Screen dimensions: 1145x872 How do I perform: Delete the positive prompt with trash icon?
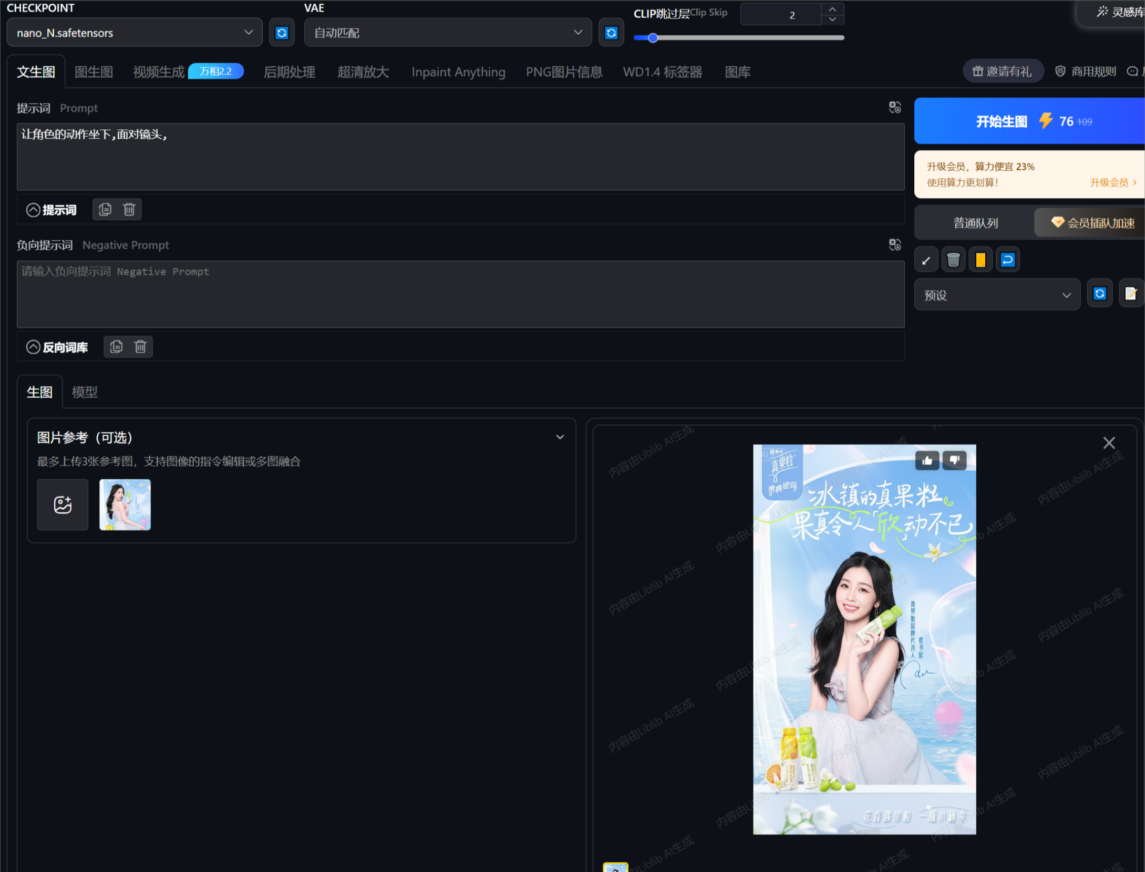129,210
